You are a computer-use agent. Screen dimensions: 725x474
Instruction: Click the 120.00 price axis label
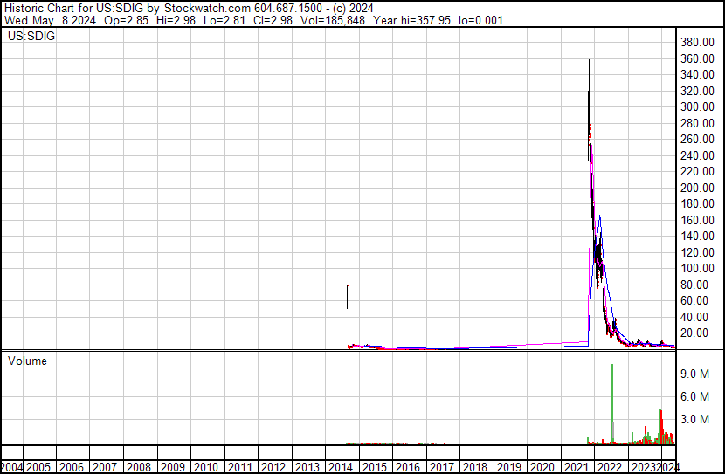tap(697, 252)
